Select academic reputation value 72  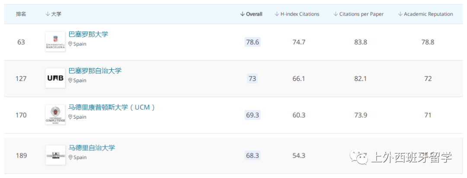coord(428,79)
